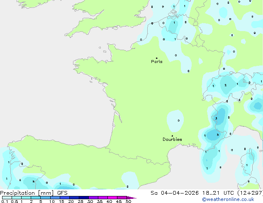
Task: Click the 35–40 mm legend color box
Action: pos(102,198)
